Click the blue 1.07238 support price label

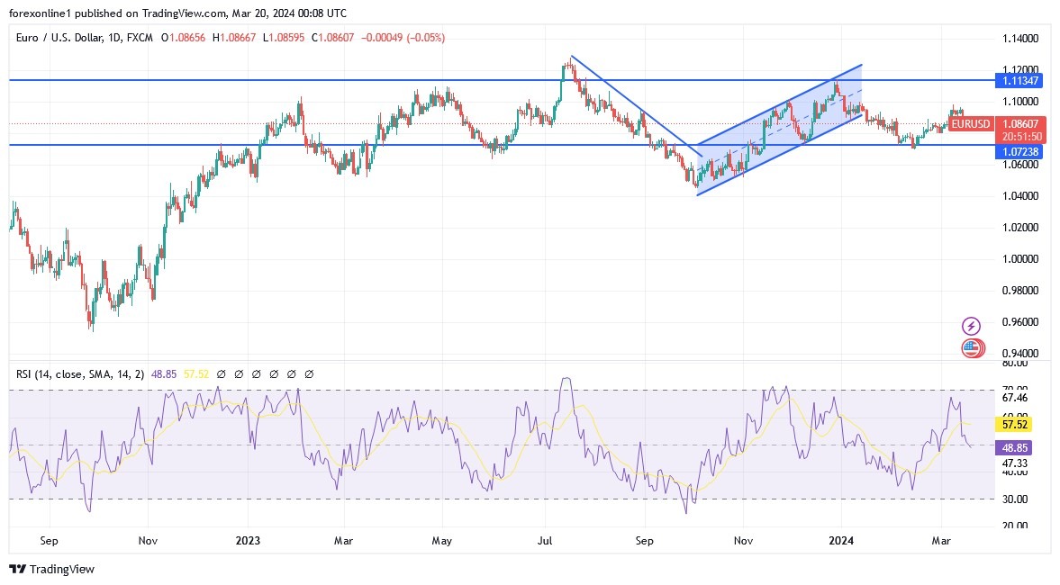point(1019,153)
